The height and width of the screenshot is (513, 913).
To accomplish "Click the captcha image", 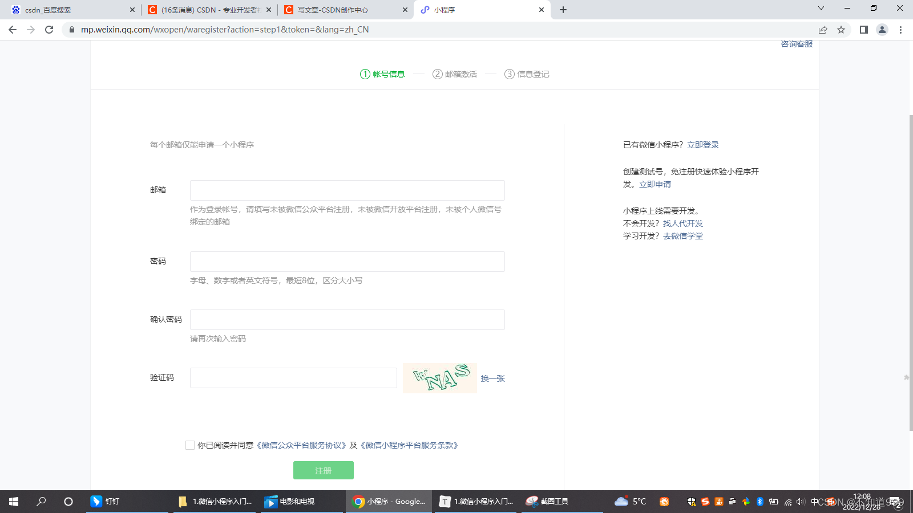I will coord(440,378).
